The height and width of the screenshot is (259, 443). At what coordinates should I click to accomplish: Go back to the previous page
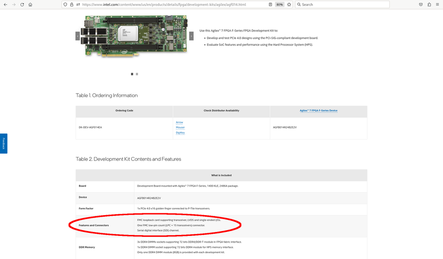click(5, 4)
